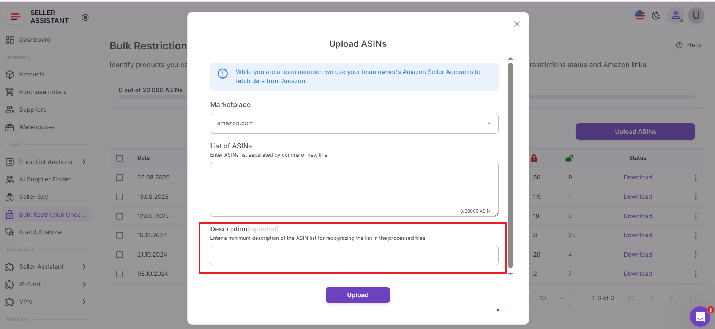
Task: Click the user account profile icon
Action: (x=676, y=16)
